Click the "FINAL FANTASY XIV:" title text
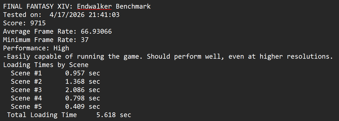 (38, 6)
